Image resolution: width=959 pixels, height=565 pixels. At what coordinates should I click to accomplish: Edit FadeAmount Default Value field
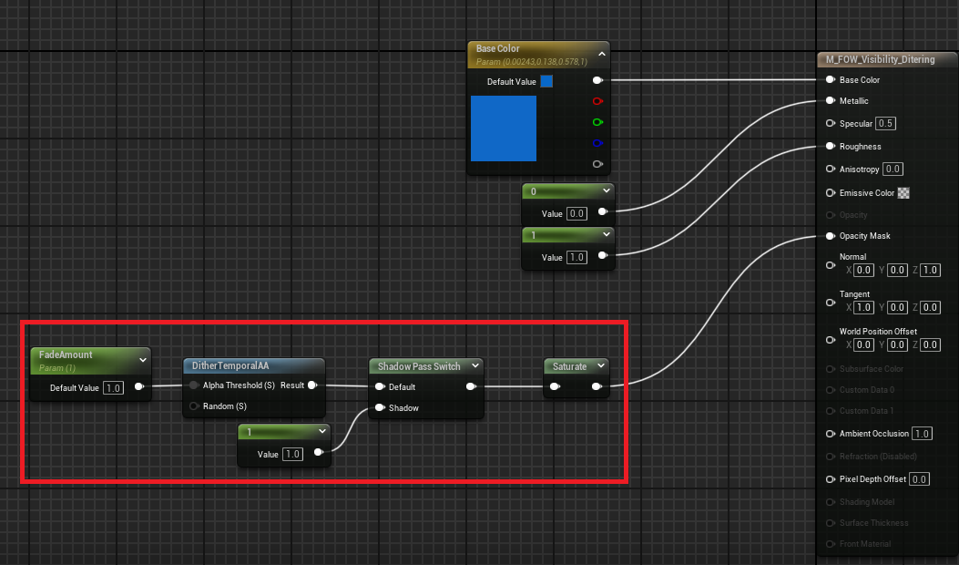[x=113, y=388]
